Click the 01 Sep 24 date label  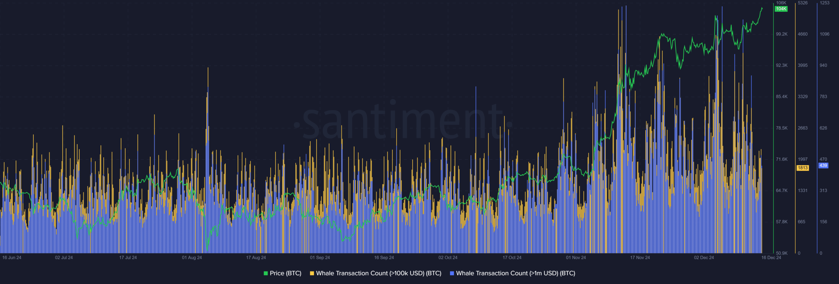320,257
